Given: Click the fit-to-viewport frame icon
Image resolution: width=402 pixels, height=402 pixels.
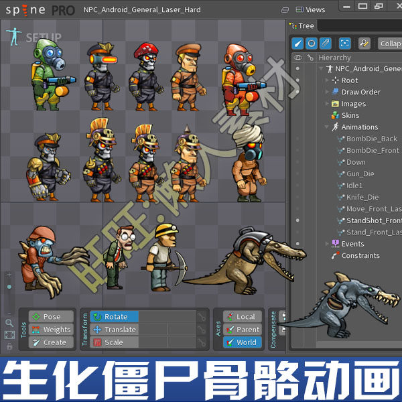Looking at the screenshot, I should tap(9, 335).
